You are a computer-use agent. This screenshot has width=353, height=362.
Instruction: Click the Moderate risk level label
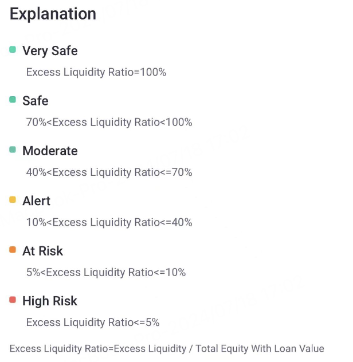[50, 151]
